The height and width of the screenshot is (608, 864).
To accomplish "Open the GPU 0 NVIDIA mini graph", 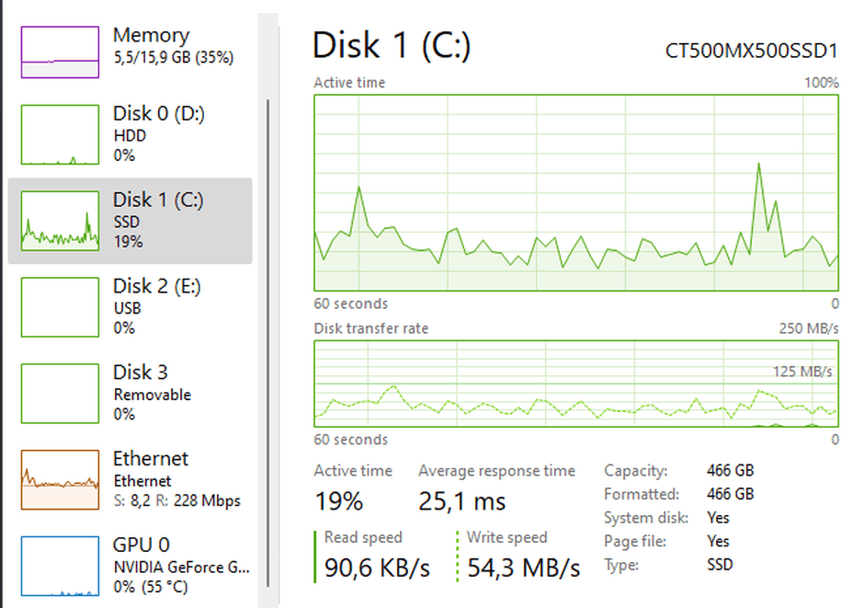I will pyautogui.click(x=60, y=566).
